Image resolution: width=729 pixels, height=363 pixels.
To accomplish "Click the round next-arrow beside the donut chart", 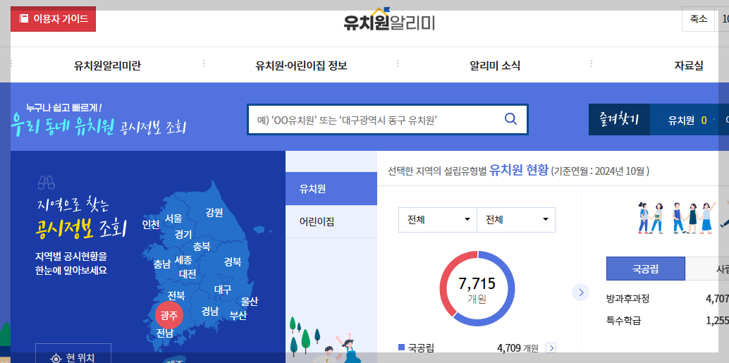I will [580, 293].
